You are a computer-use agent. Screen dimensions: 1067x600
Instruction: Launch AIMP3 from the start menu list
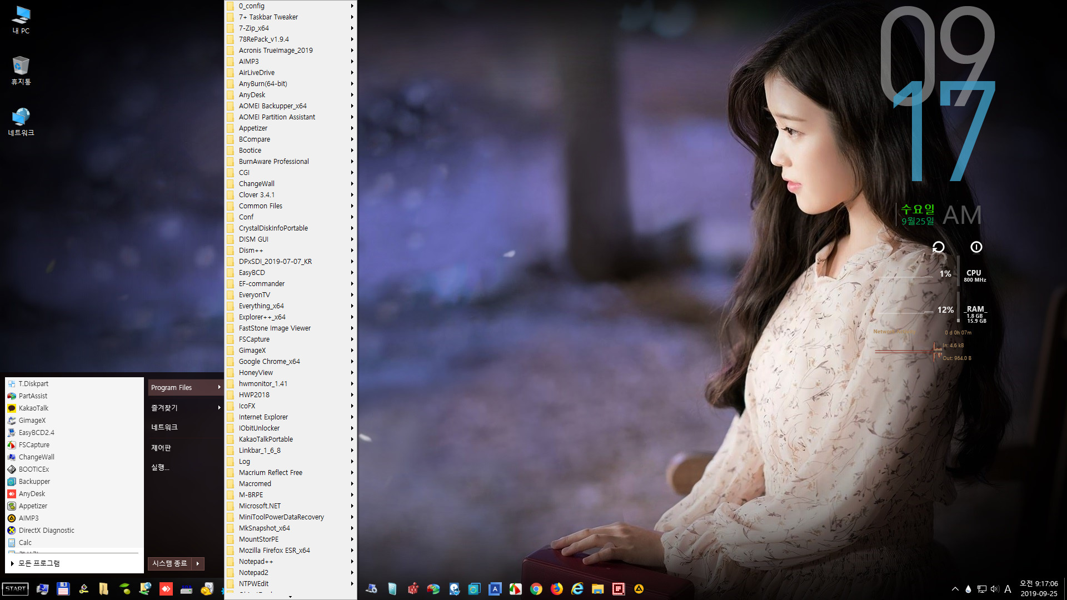click(74, 518)
